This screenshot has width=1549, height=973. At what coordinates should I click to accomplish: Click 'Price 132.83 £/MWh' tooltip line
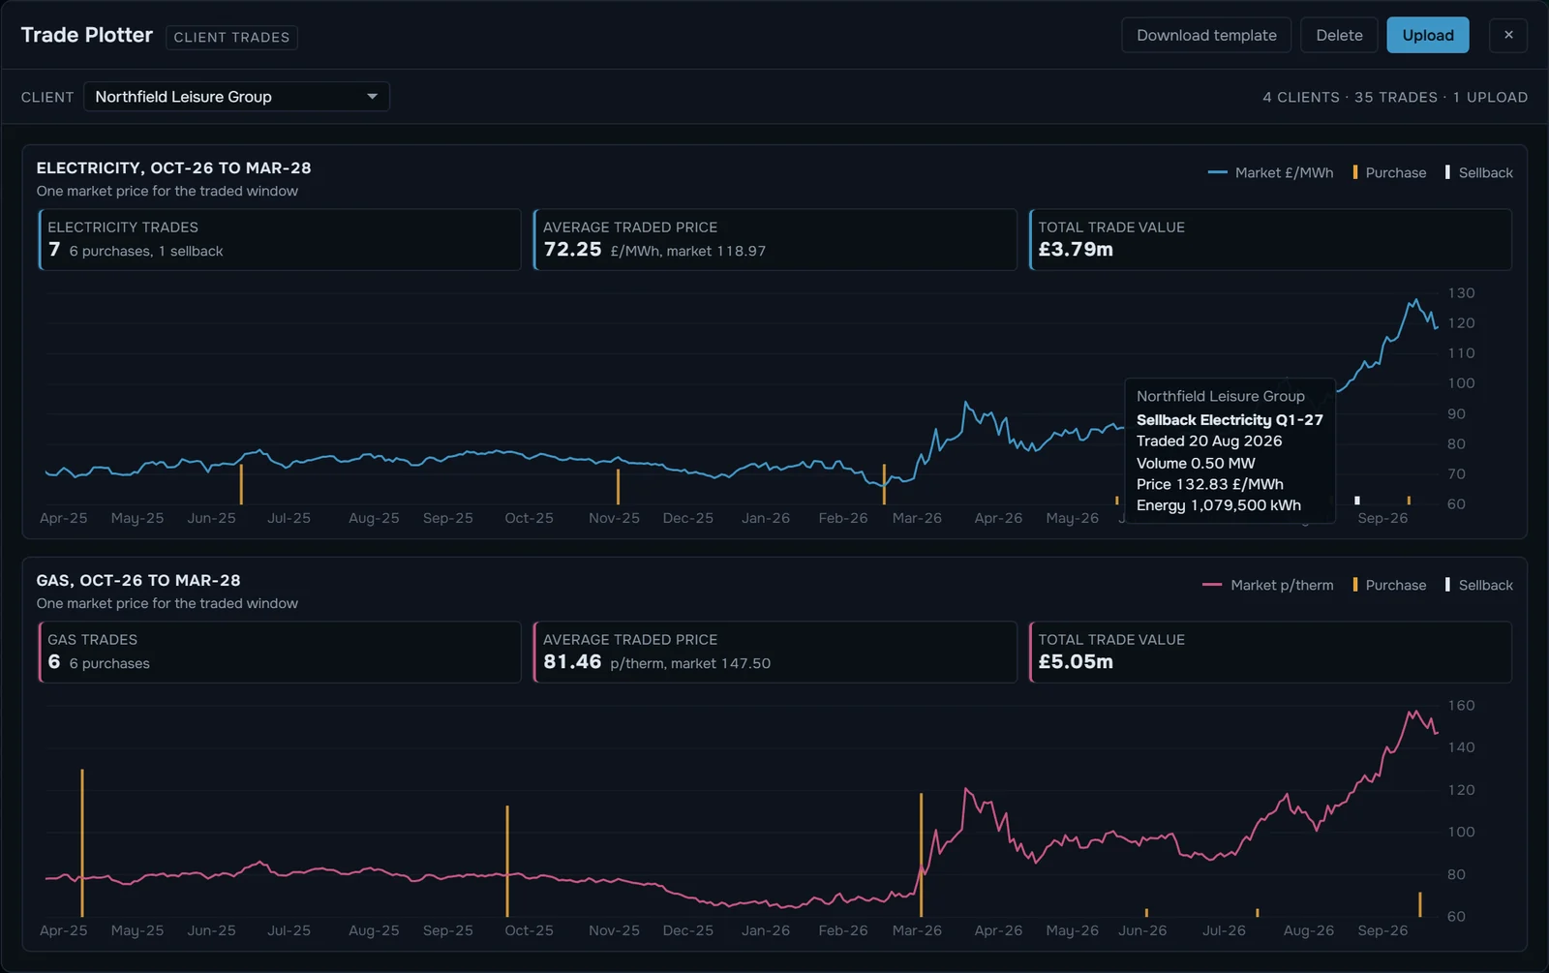point(1210,484)
